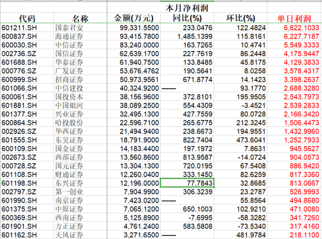Select 西南证券 name cell

coord(80,217)
